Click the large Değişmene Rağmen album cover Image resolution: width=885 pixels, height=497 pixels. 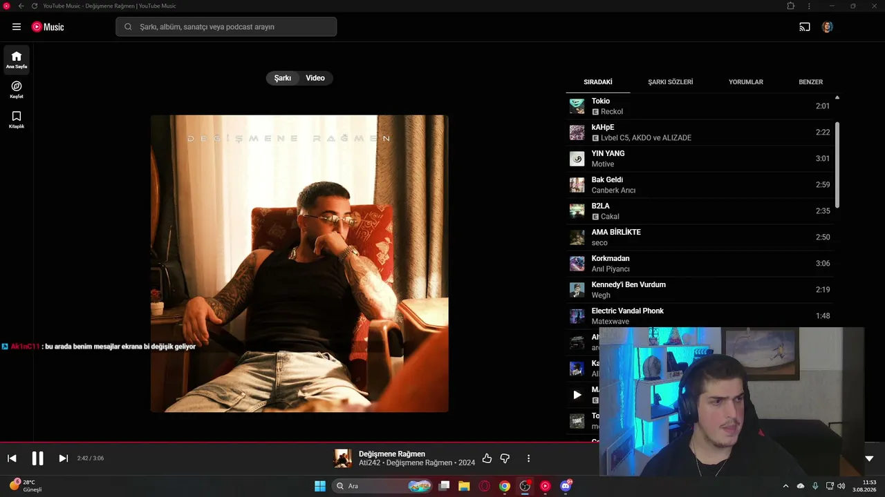pyautogui.click(x=299, y=264)
